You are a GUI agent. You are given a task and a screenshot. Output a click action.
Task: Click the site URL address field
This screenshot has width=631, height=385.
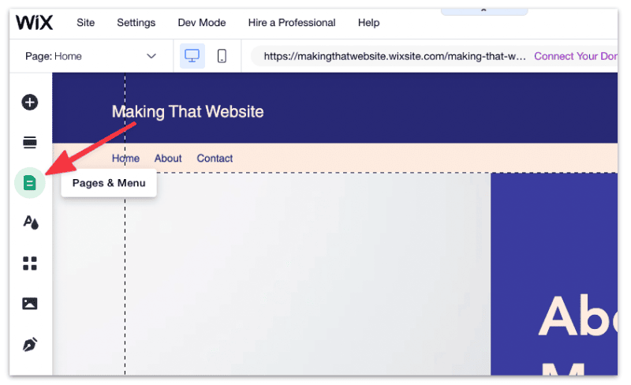coord(395,56)
